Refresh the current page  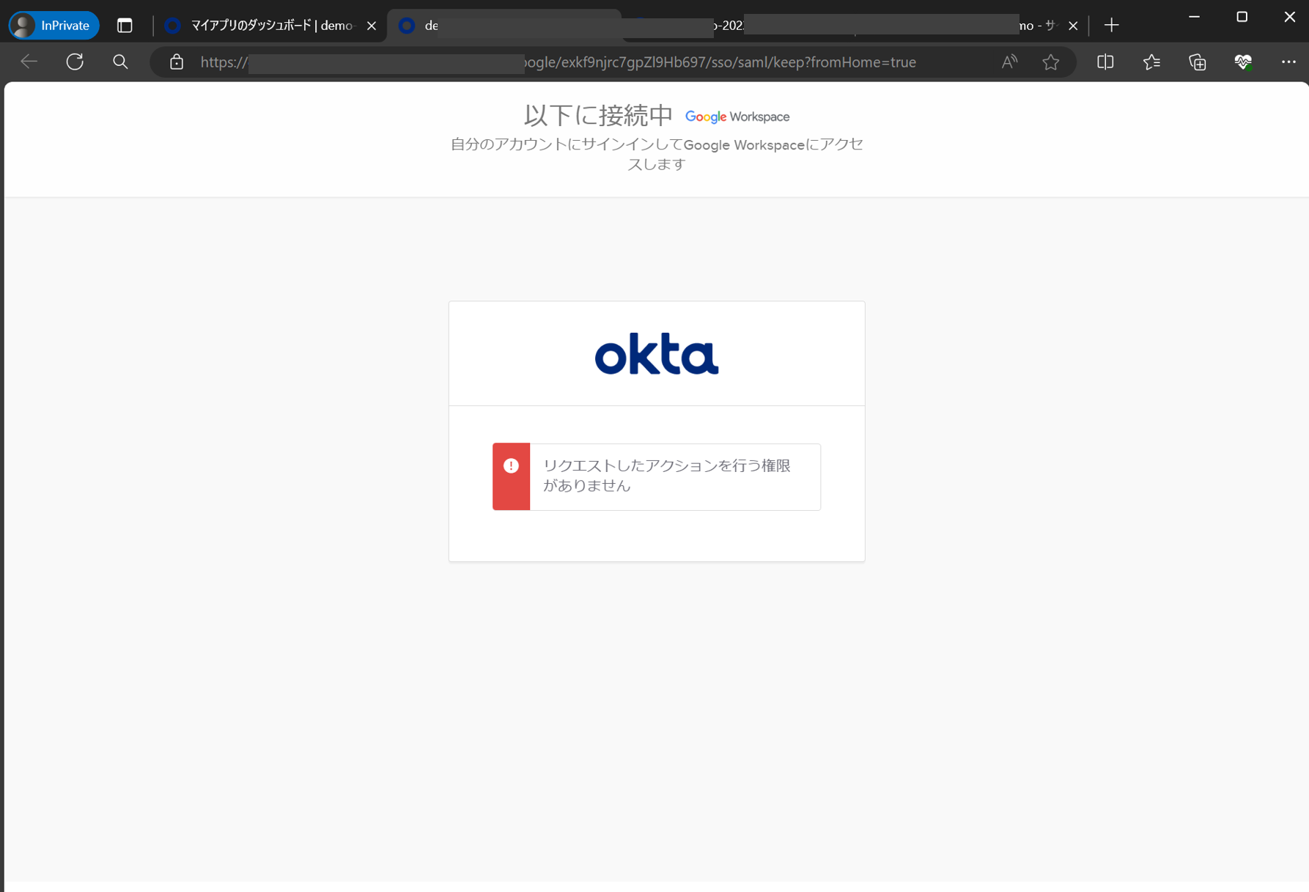point(75,62)
